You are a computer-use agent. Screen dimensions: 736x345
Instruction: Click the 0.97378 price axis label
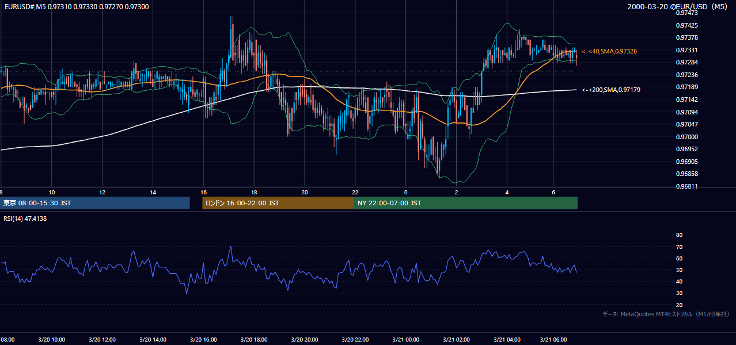[x=687, y=37]
